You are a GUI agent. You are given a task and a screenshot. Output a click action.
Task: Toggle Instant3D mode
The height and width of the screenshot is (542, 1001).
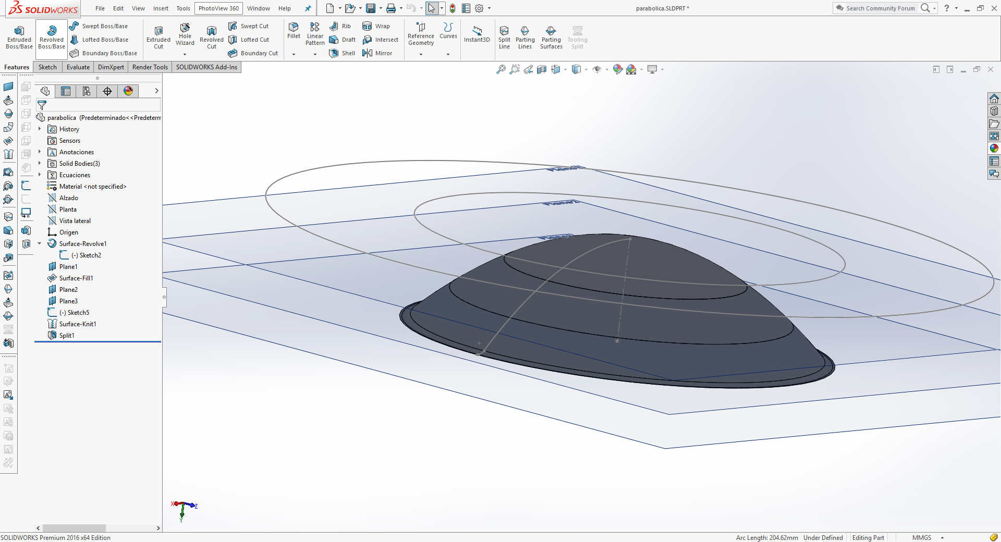coord(477,34)
